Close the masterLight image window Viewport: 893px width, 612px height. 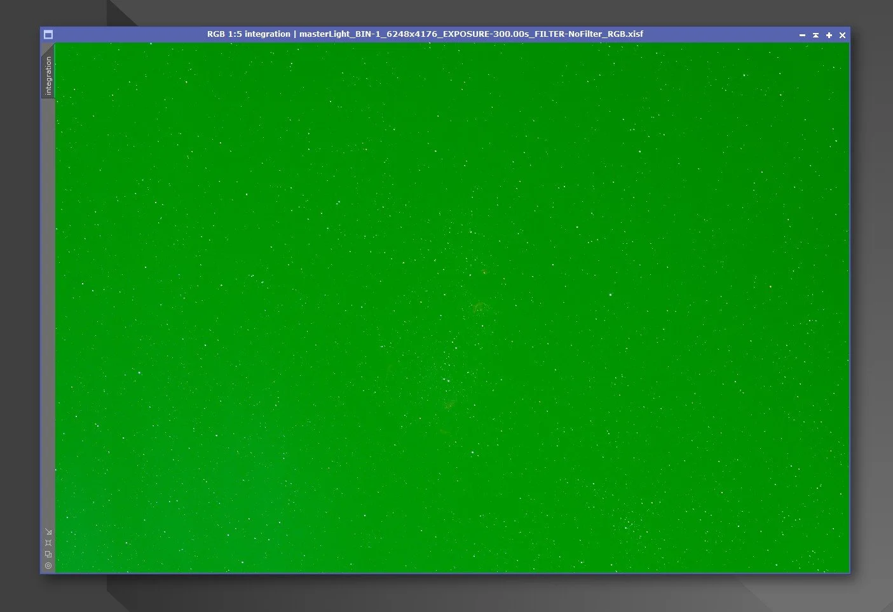pyautogui.click(x=842, y=35)
